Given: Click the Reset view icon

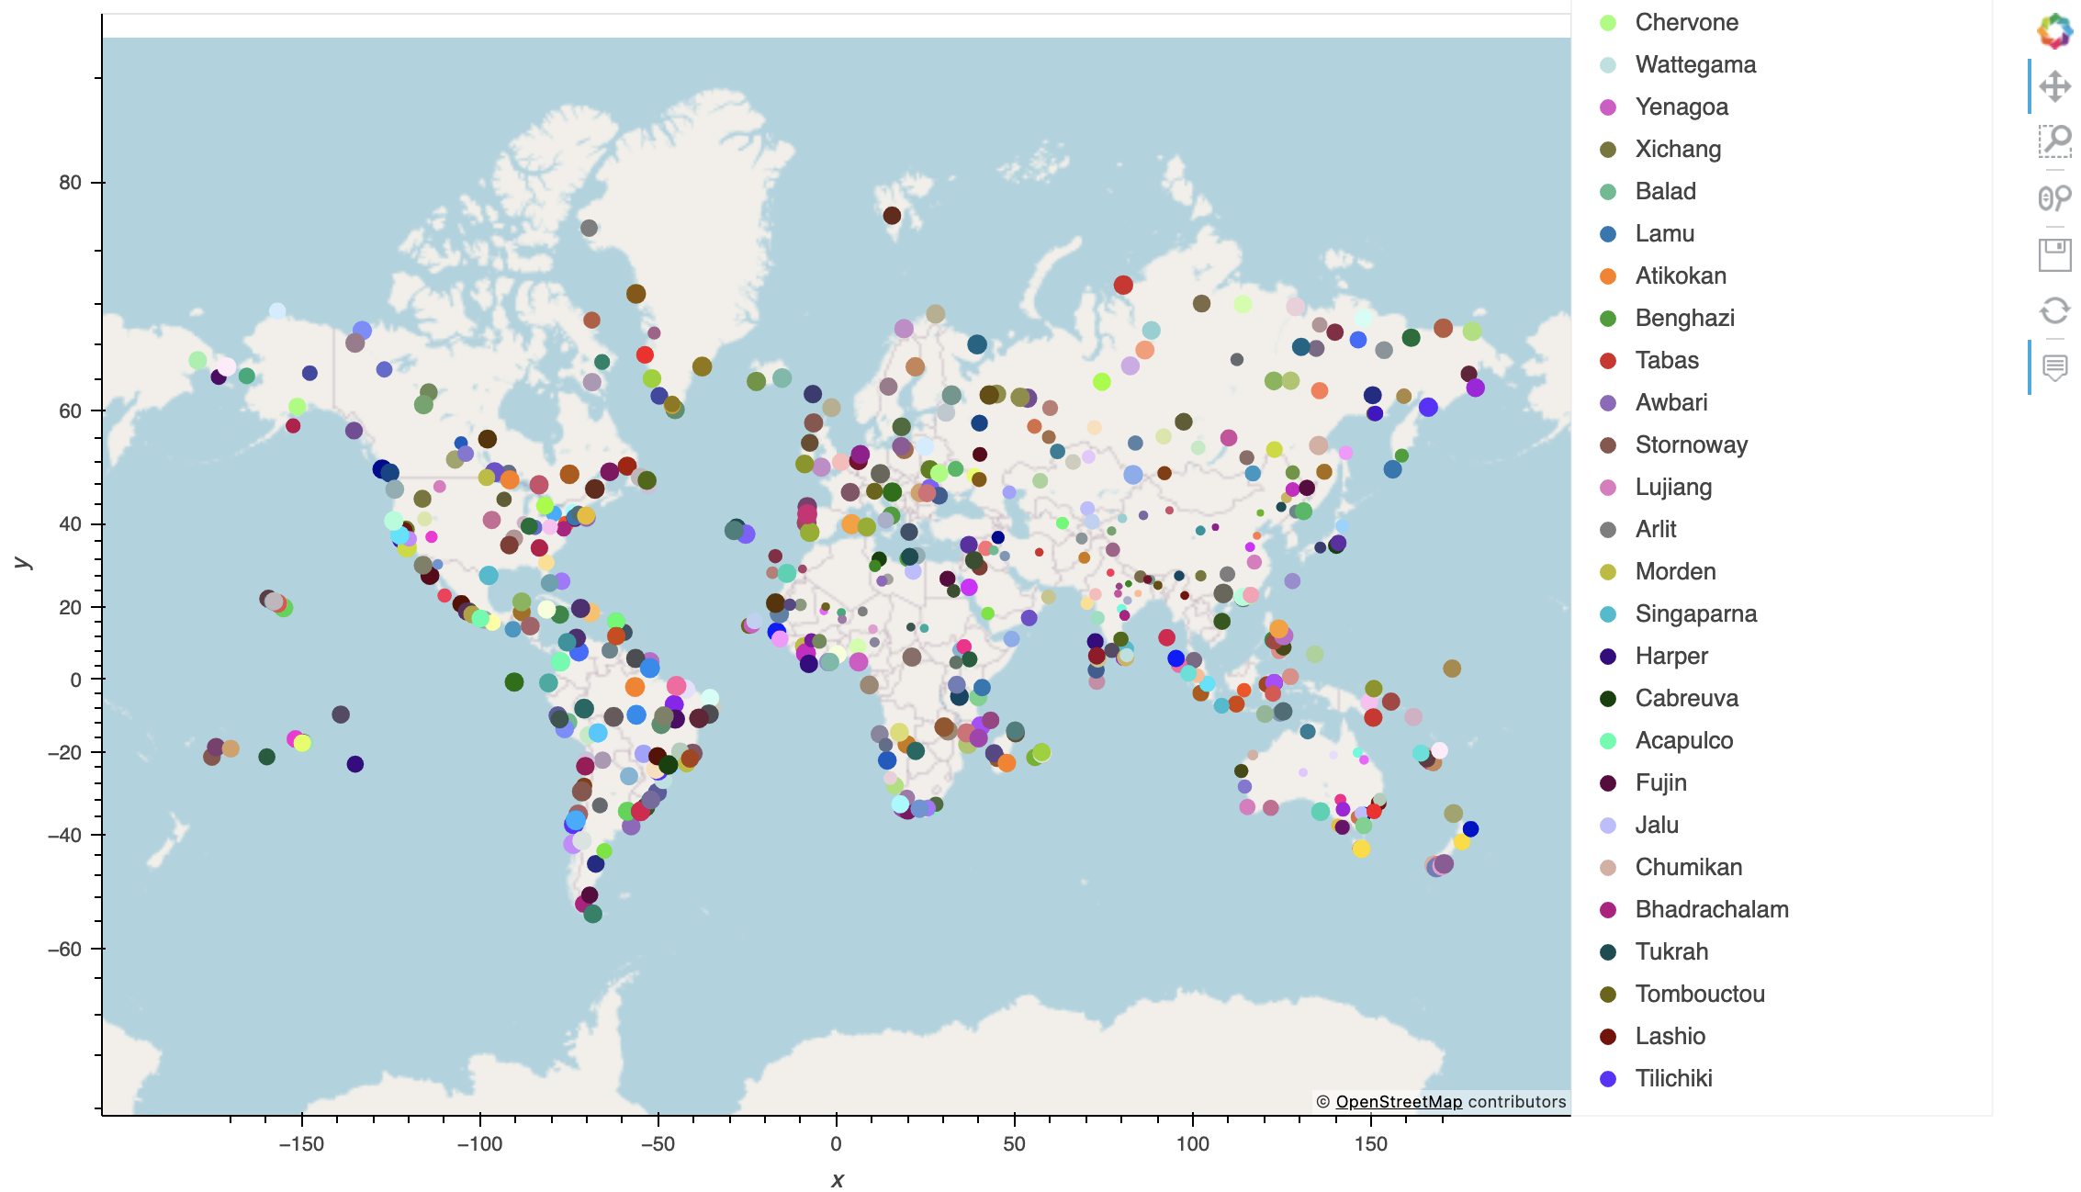Looking at the screenshot, I should click(2054, 310).
